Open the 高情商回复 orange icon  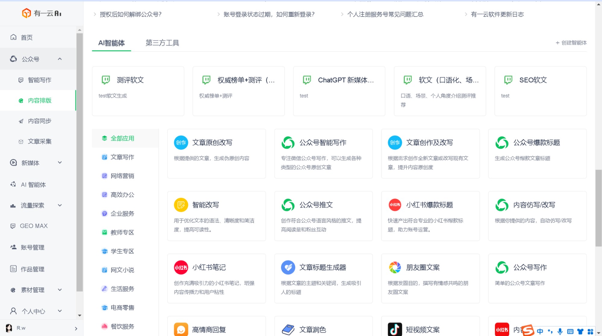(x=181, y=329)
